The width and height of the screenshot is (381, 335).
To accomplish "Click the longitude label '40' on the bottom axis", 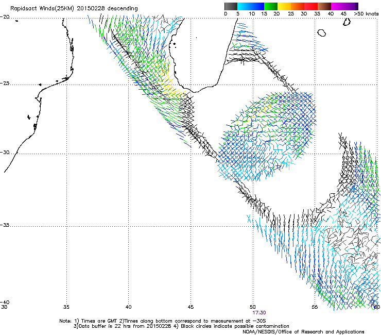I will coord(128,307).
